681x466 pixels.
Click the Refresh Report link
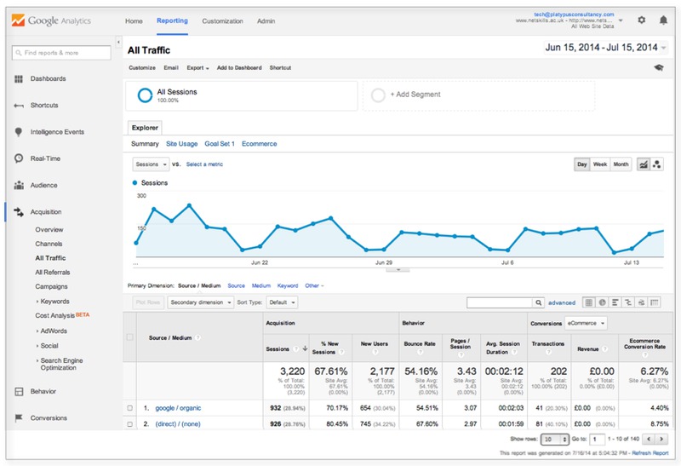click(x=650, y=453)
